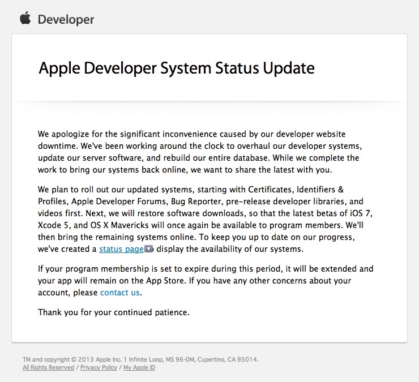The image size is (419, 382).
Task: Click the Thank you for your continued patience line
Action: point(114,312)
